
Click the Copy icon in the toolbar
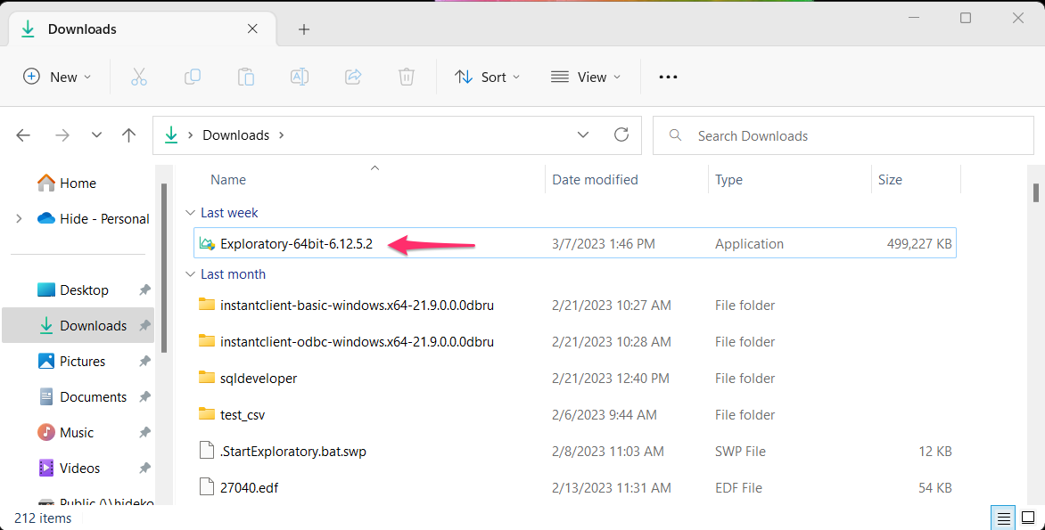click(x=193, y=77)
